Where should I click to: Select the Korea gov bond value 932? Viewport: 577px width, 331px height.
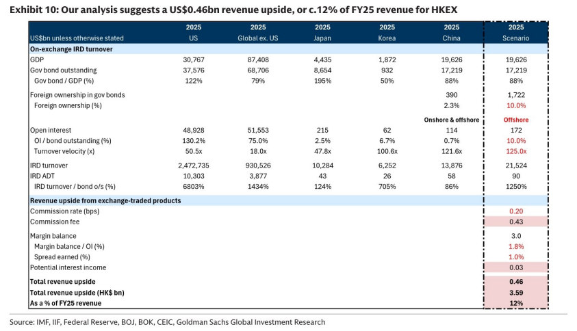coord(387,70)
